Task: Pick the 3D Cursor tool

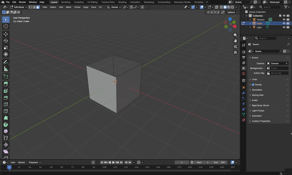Action: 6,26
